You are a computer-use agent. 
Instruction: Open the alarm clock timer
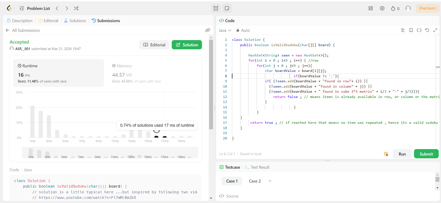tap(216, 8)
